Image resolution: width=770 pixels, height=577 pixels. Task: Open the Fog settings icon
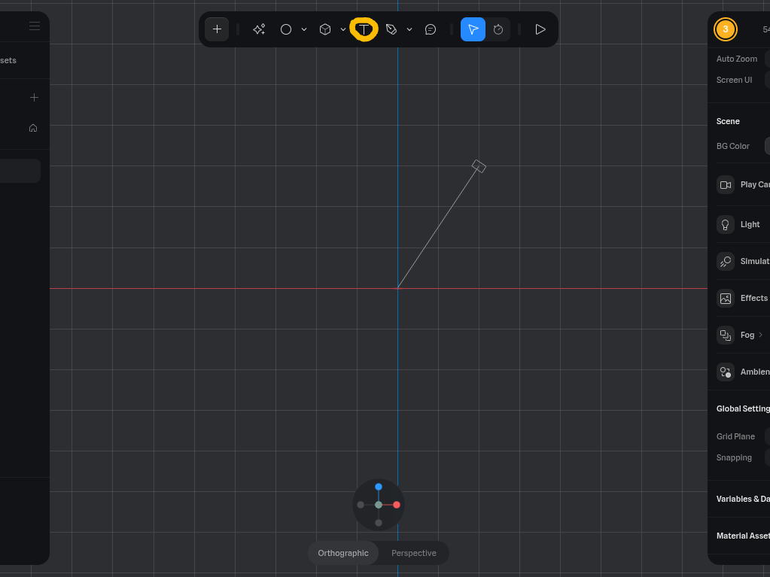pyautogui.click(x=726, y=335)
